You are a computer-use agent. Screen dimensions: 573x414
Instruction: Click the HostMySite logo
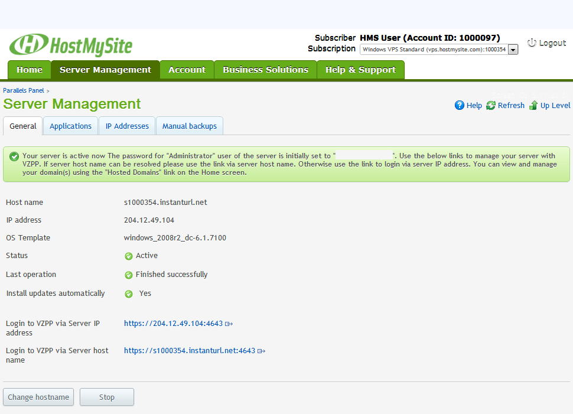coord(71,45)
